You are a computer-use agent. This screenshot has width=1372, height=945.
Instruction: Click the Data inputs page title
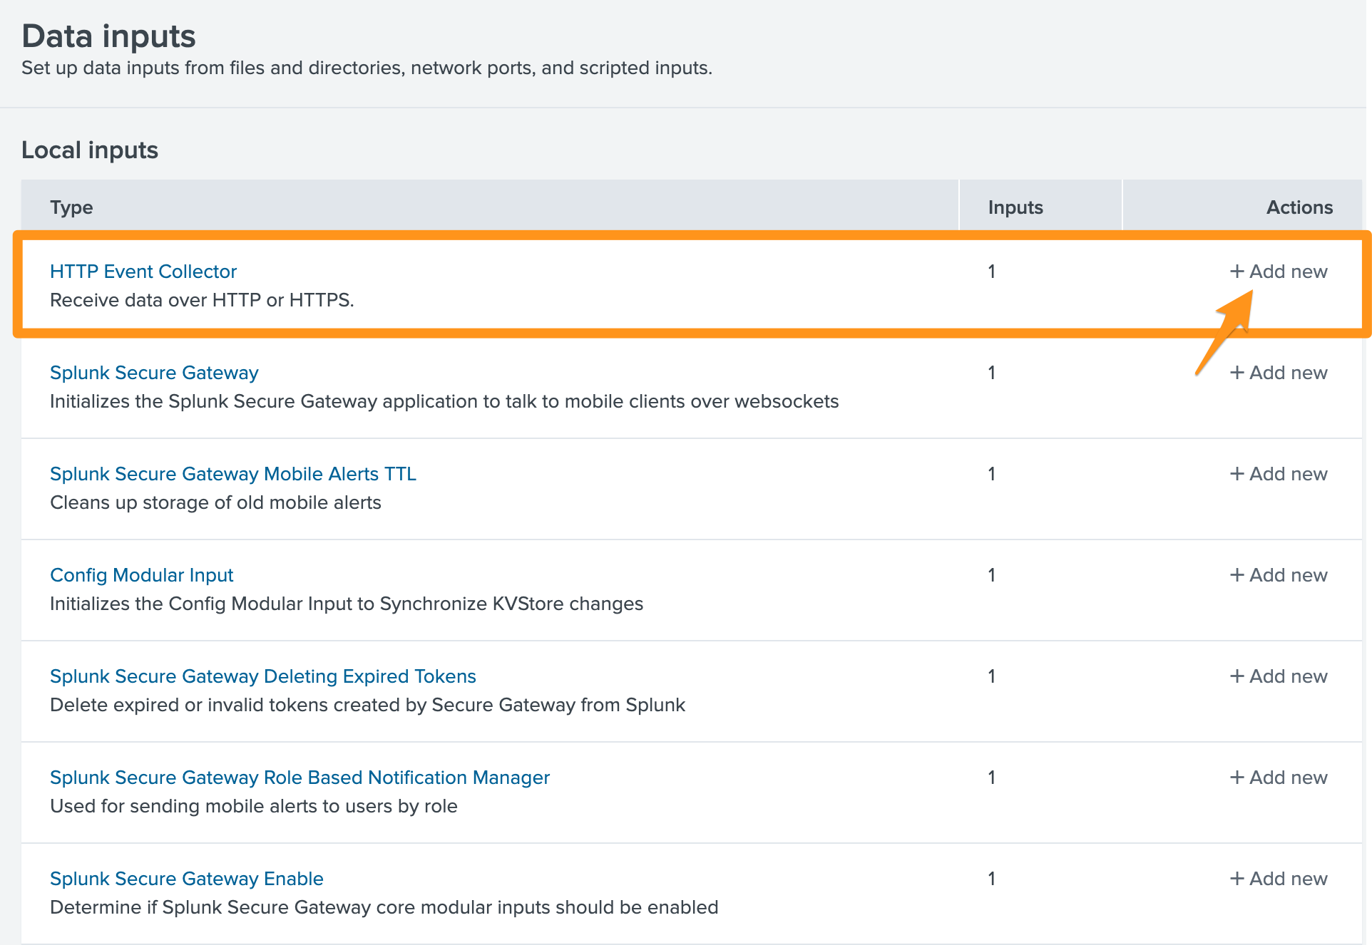pyautogui.click(x=108, y=36)
